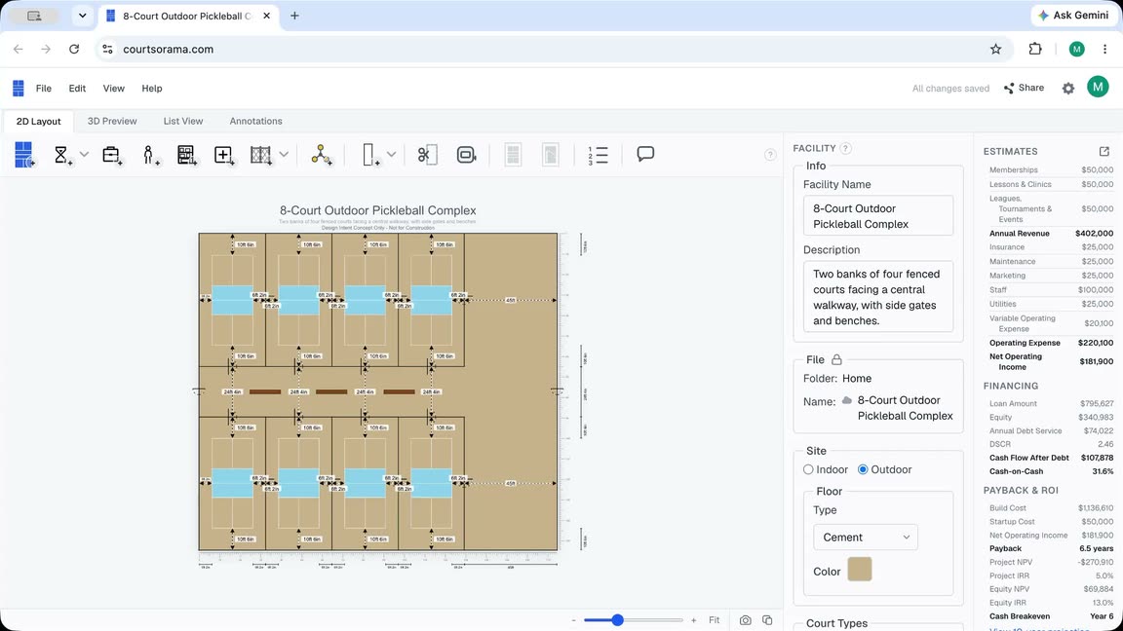1123x631 pixels.
Task: Click the file lock icon
Action: (836, 360)
